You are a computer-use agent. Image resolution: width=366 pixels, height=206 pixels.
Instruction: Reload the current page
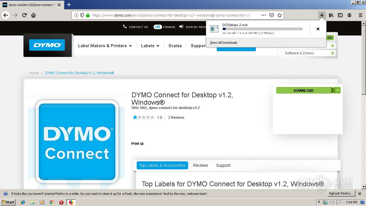pos(25,15)
